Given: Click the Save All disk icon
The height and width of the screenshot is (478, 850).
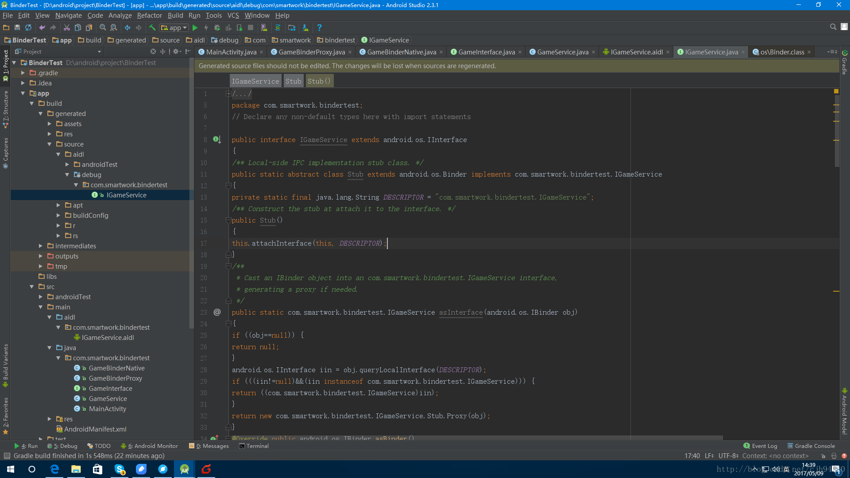Looking at the screenshot, I should 17,27.
